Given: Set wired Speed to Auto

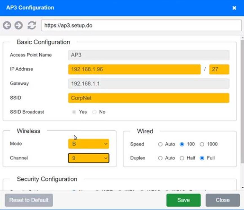Looking at the screenshot, I should (x=160, y=144).
